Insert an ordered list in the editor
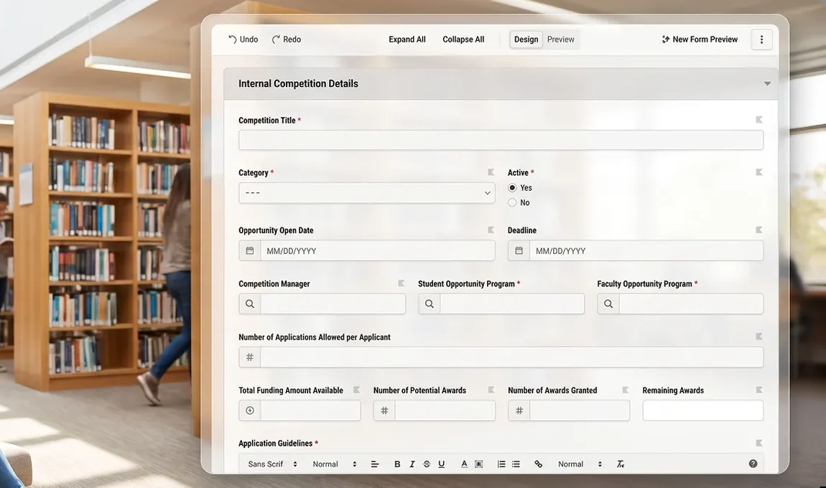The height and width of the screenshot is (488, 826). tap(501, 464)
